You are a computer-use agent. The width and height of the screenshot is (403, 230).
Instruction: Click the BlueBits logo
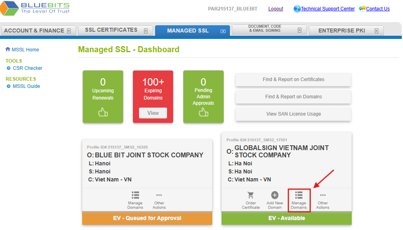(35, 9)
